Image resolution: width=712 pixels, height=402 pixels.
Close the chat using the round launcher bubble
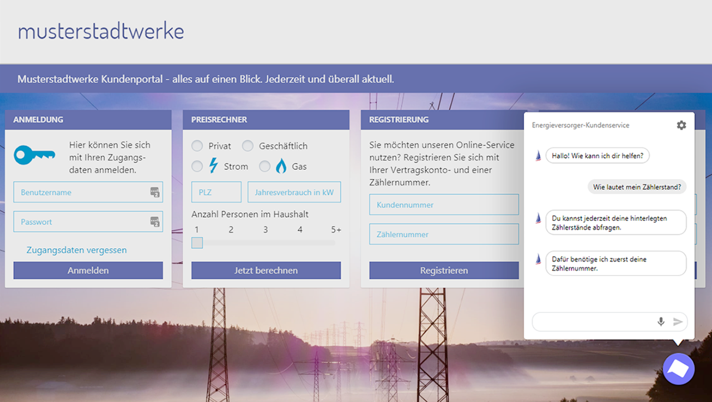click(x=679, y=369)
